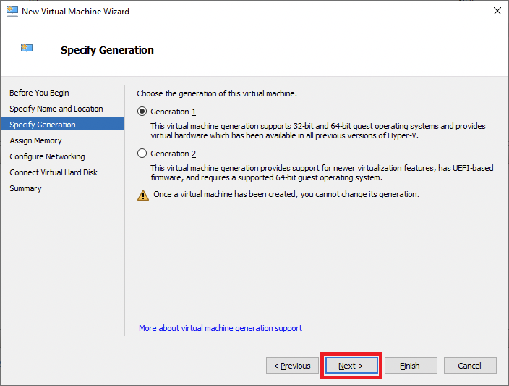Switch to the Configure Networking step
509x386 pixels.
(x=47, y=156)
